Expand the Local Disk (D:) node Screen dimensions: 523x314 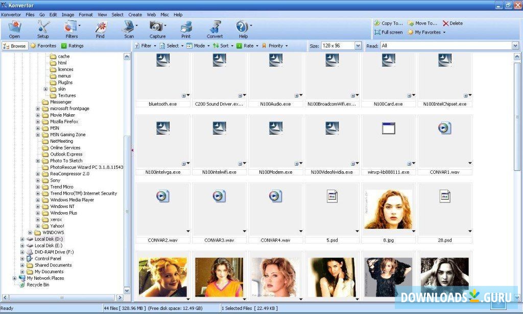pyautogui.click(x=22, y=239)
